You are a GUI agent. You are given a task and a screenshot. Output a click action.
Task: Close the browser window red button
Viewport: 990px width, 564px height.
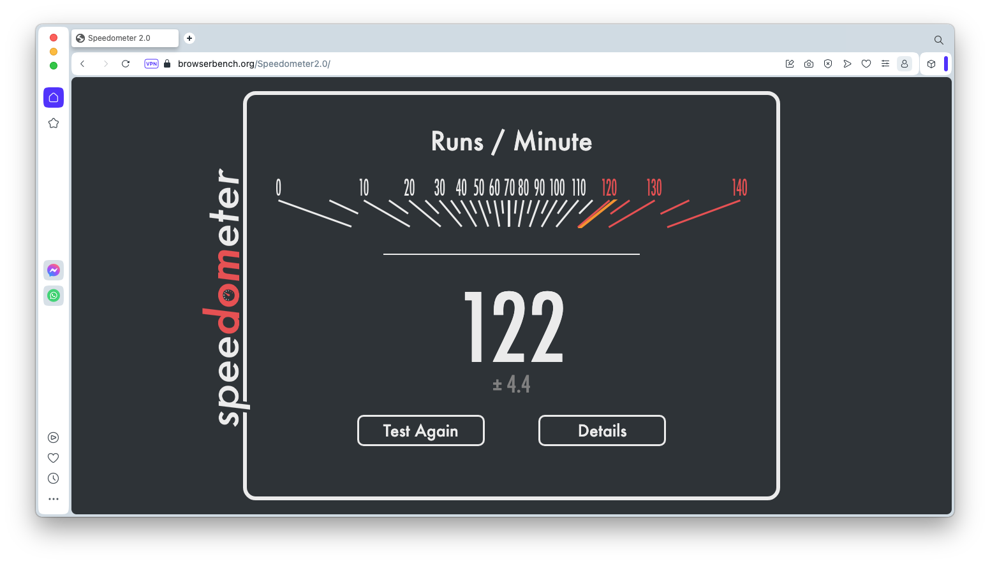pyautogui.click(x=54, y=38)
